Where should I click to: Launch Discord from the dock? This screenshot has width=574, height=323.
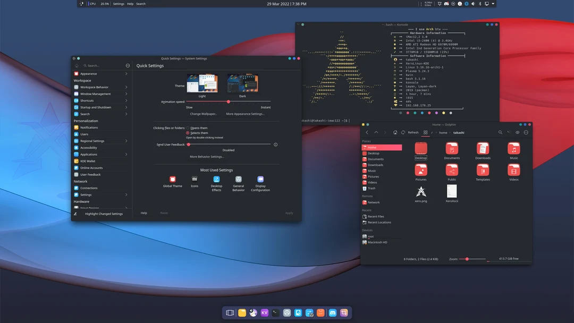pos(333,313)
